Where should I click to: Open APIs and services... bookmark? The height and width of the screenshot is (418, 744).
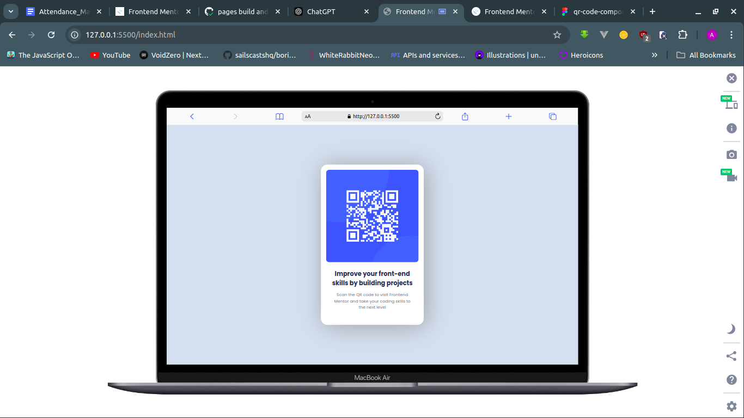(x=428, y=55)
